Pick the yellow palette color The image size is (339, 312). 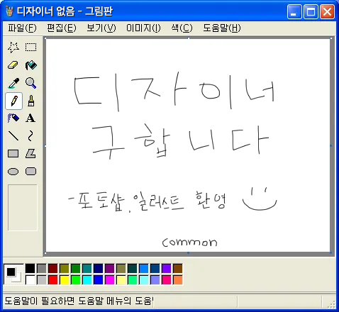(65, 280)
